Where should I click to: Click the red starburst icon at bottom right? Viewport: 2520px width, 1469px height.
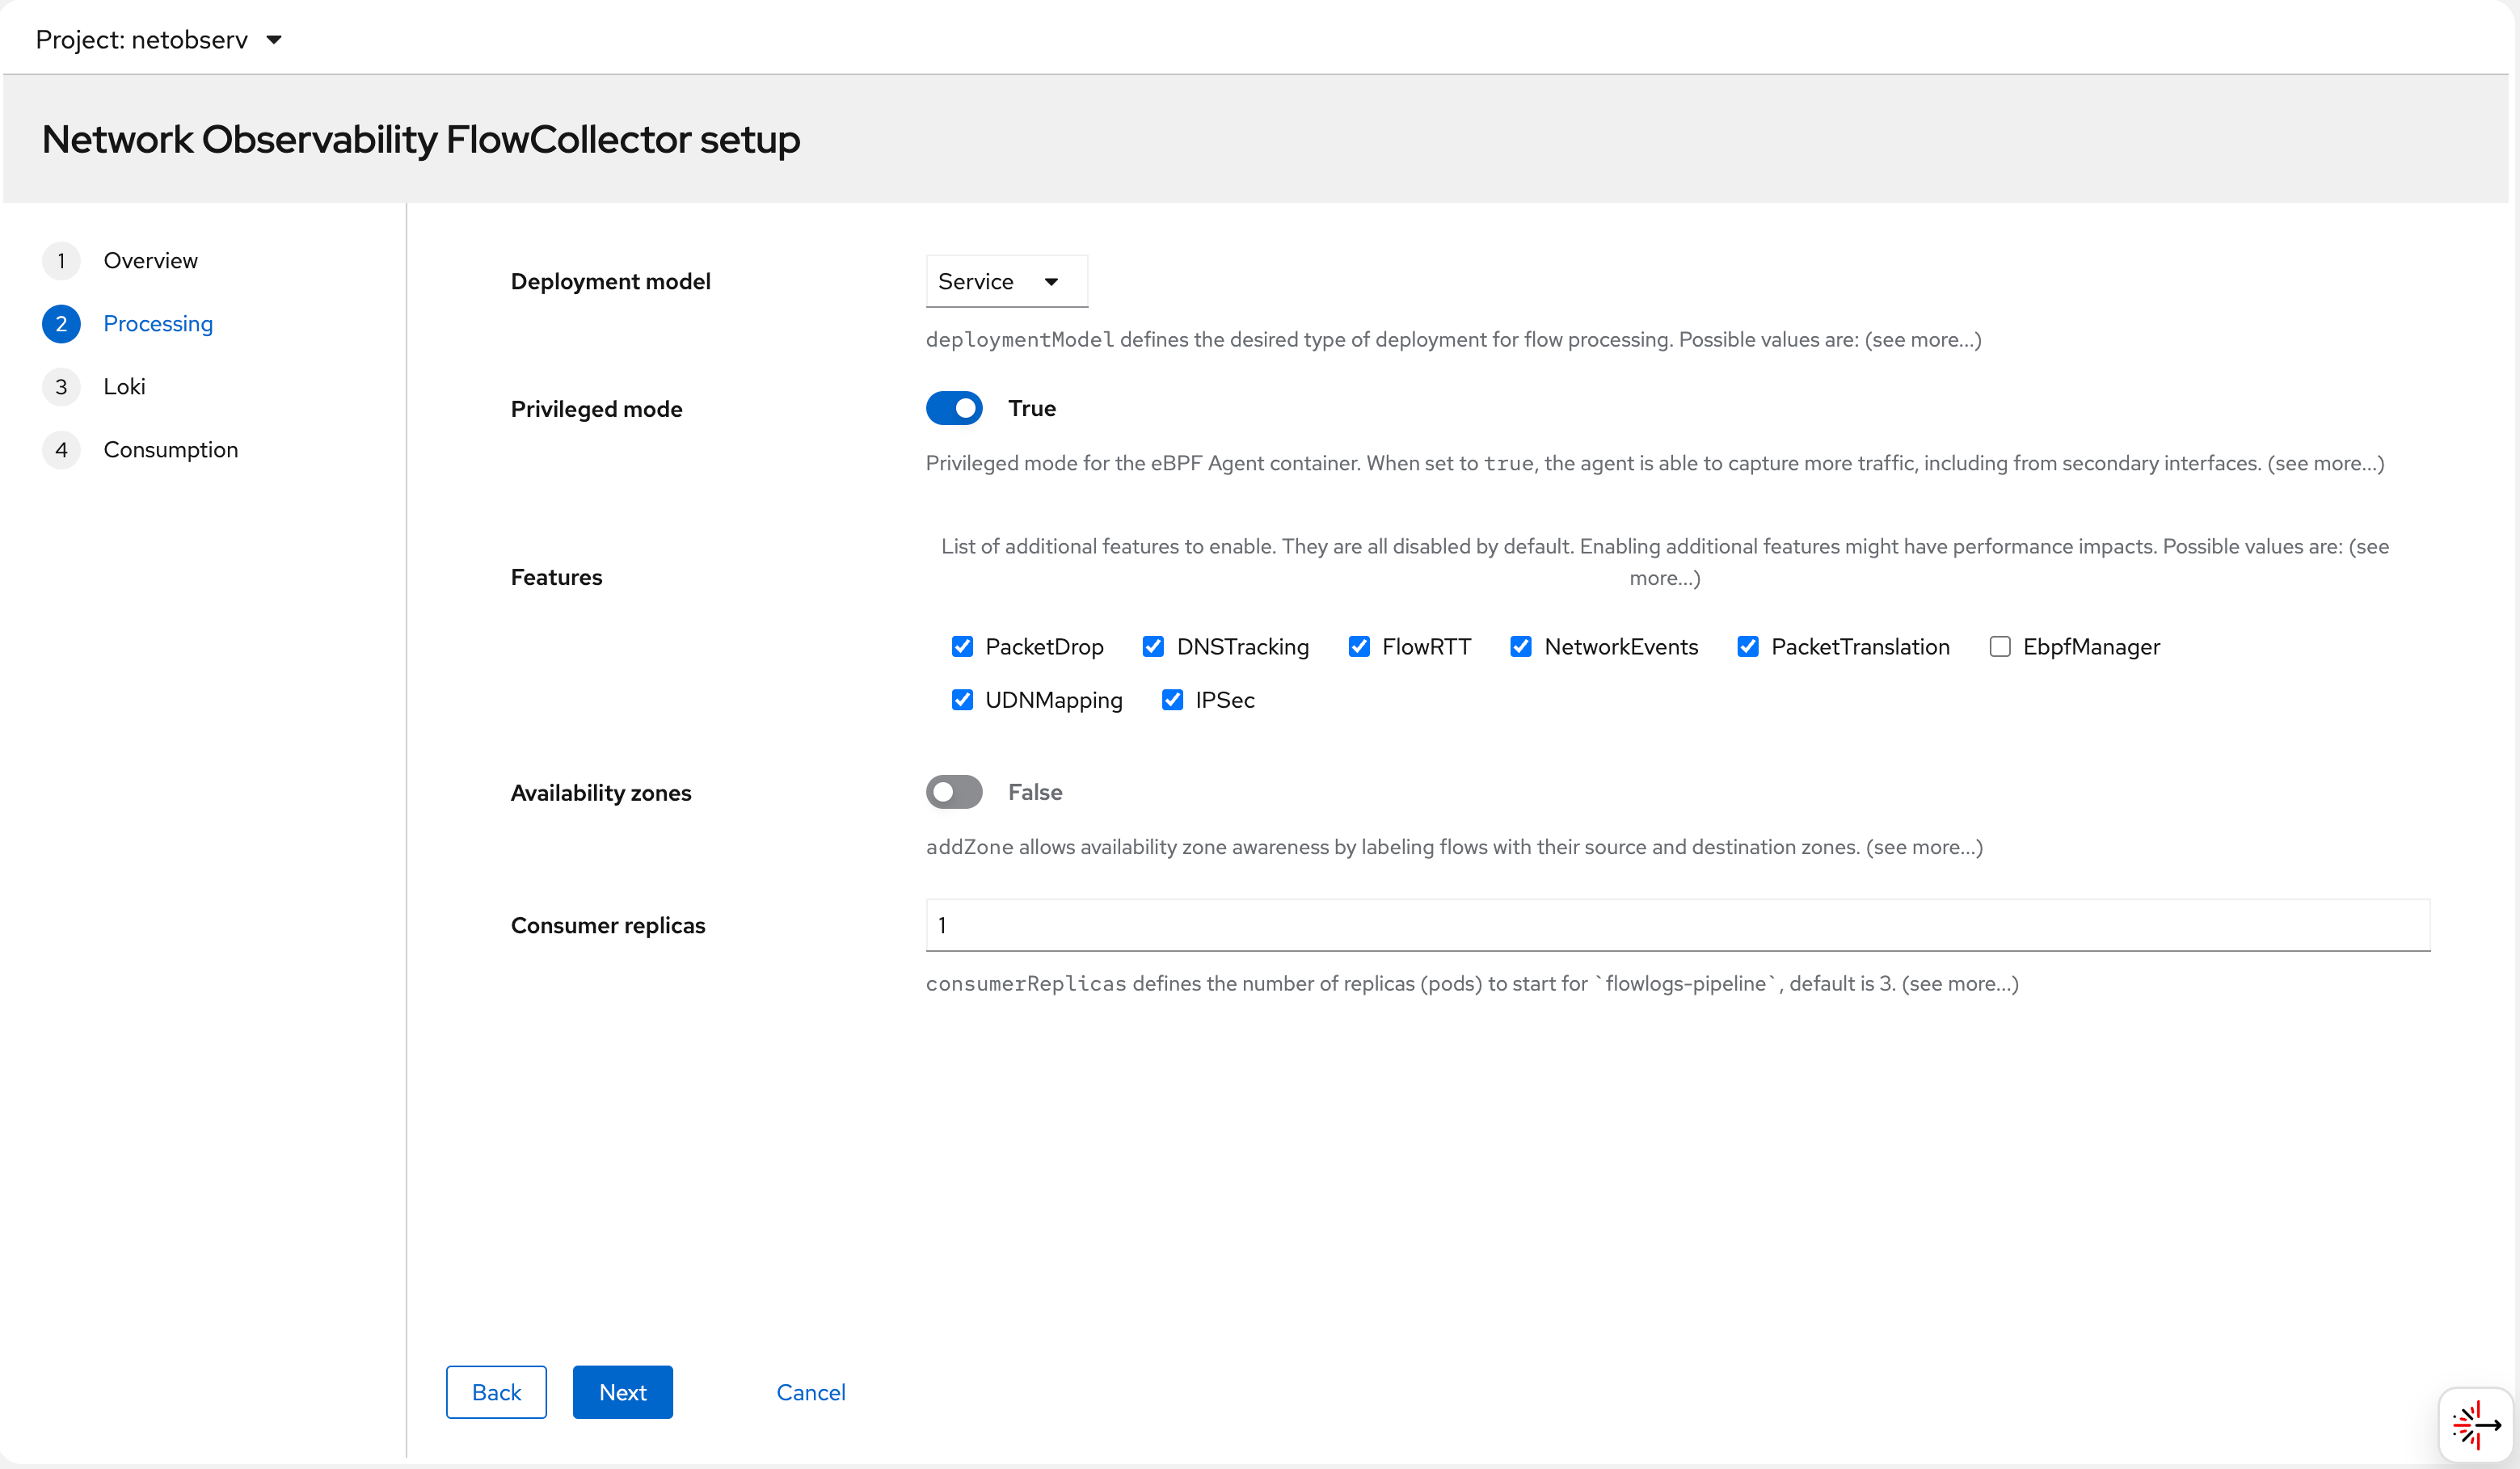click(x=2476, y=1424)
